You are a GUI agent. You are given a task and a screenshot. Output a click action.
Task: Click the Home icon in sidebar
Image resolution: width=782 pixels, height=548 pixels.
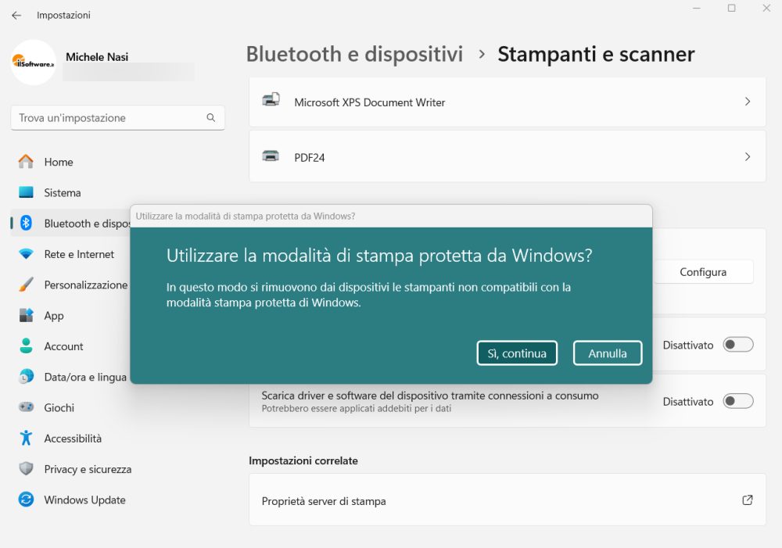click(x=26, y=162)
